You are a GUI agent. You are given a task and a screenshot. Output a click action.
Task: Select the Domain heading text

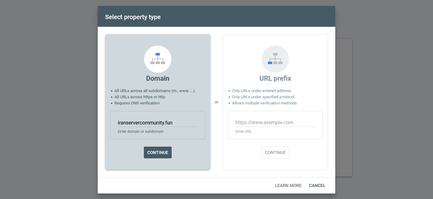(x=158, y=78)
